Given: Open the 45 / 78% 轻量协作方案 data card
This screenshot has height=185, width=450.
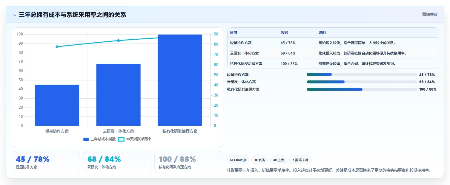Looking at the screenshot, I should 46,162.
